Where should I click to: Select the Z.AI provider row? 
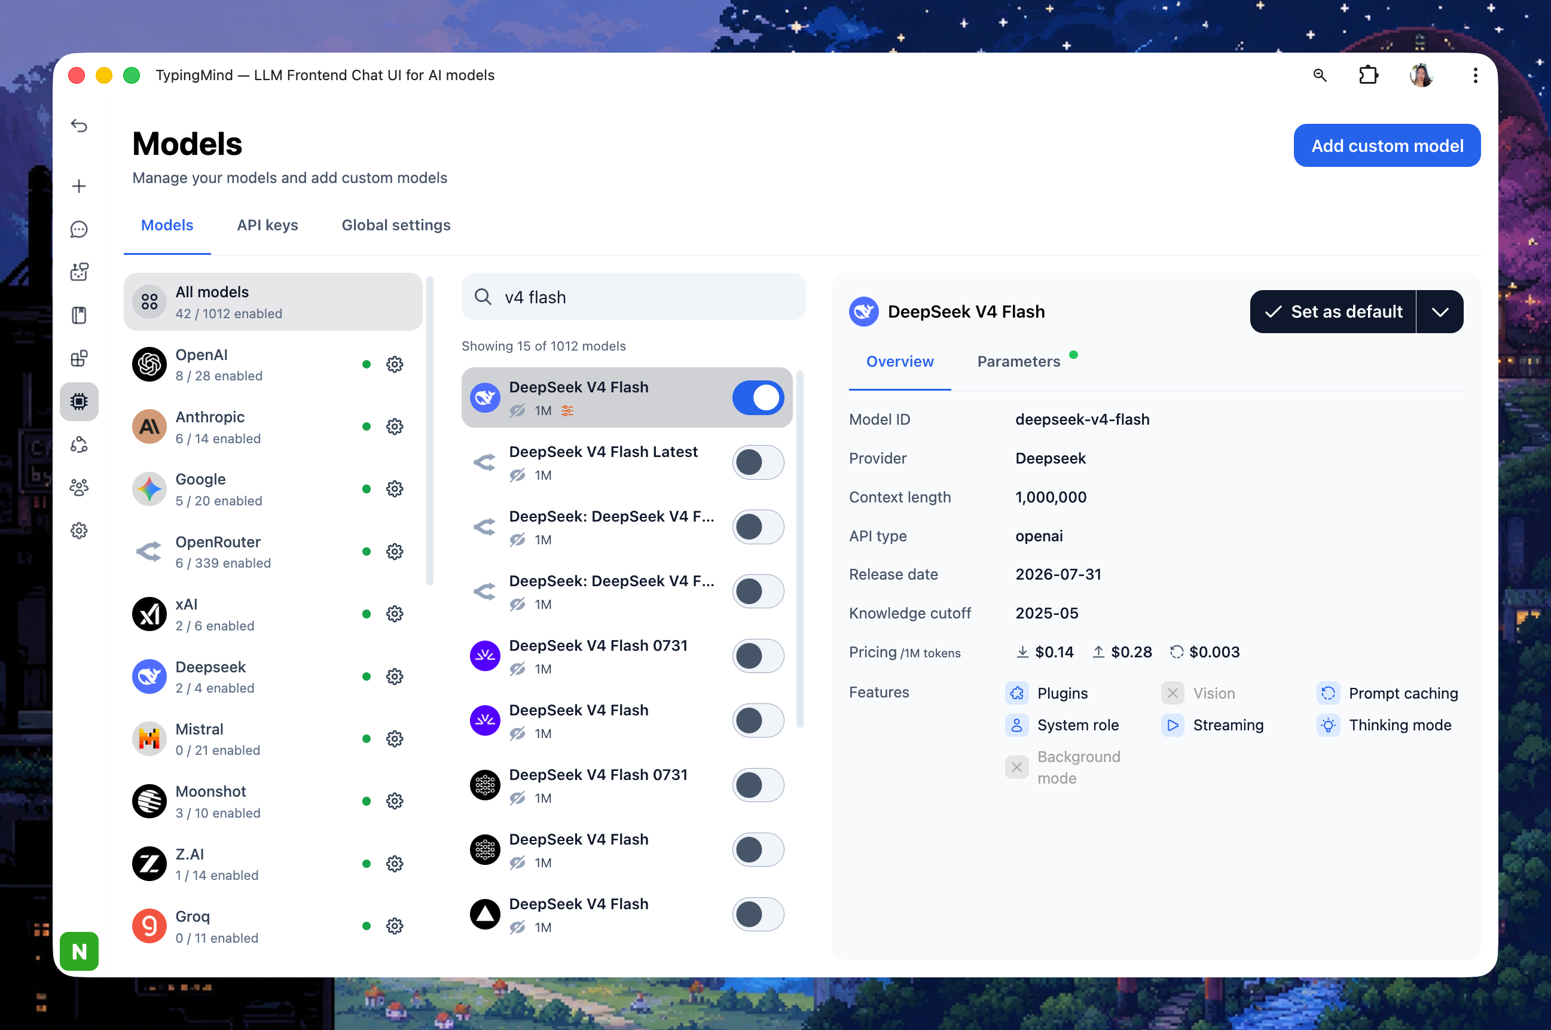click(x=273, y=864)
